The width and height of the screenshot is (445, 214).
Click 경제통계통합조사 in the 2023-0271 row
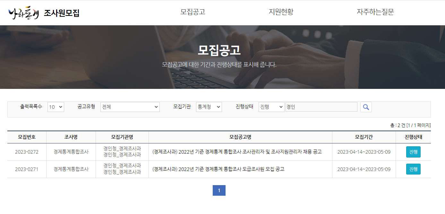pyautogui.click(x=71, y=169)
